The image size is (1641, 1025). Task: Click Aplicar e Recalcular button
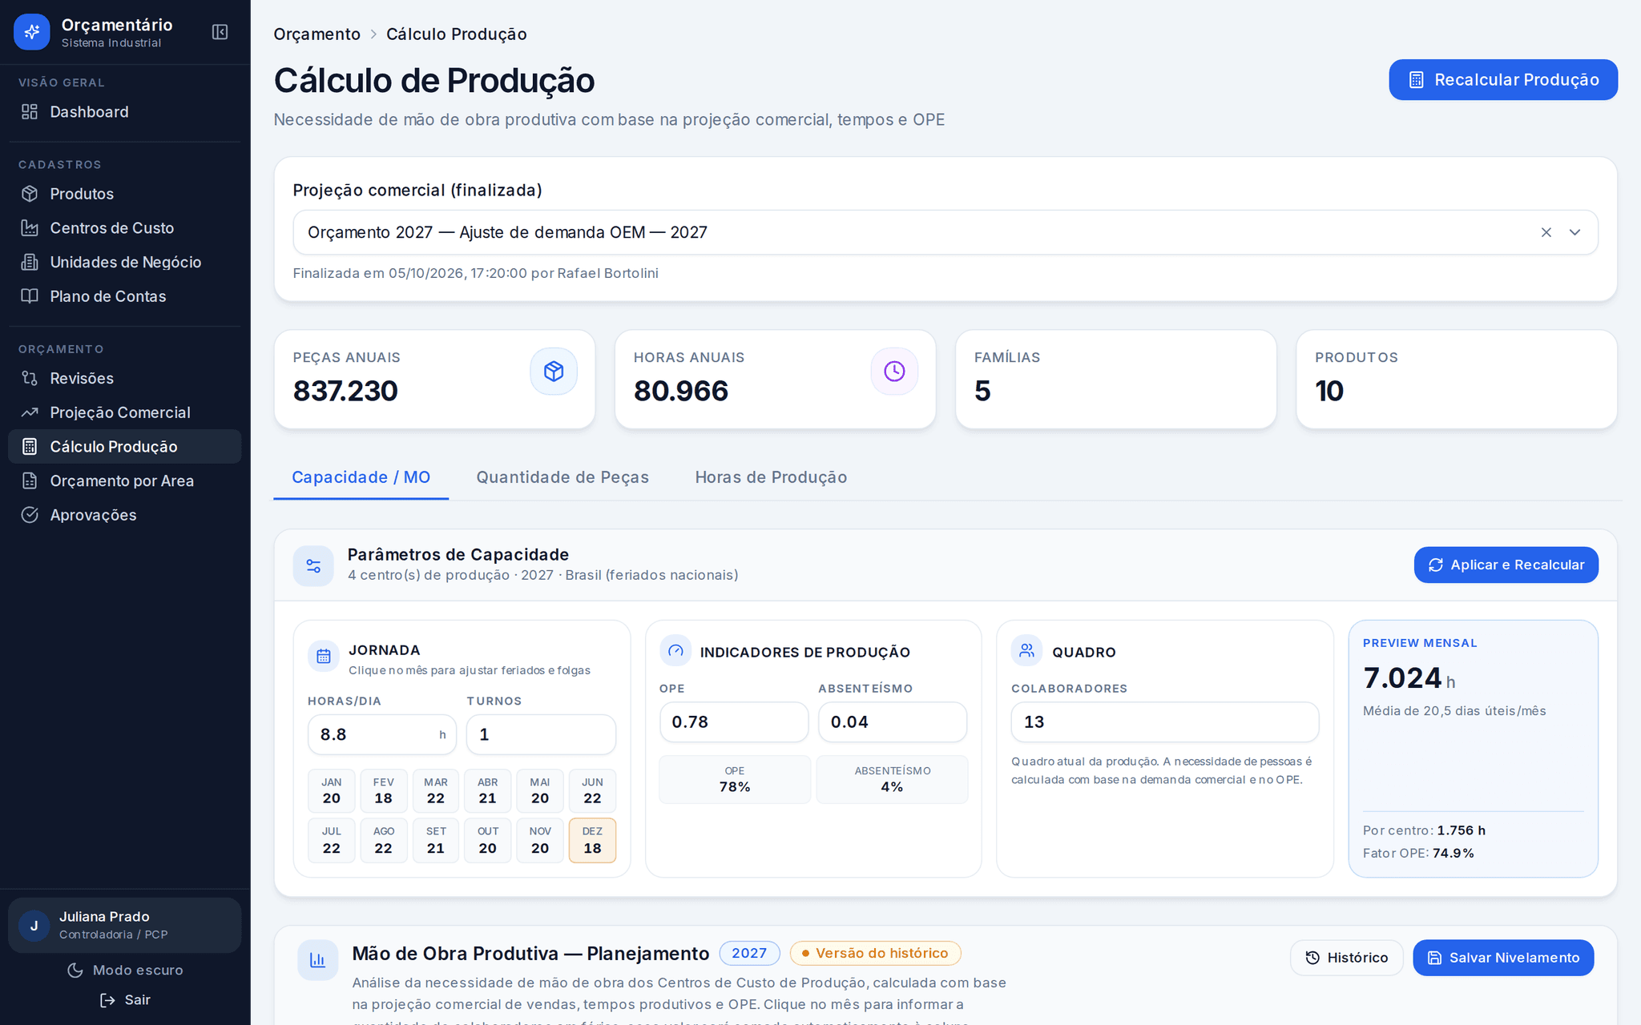(1506, 565)
